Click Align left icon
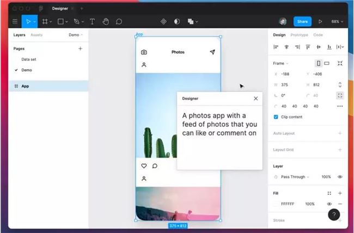This screenshot has width=354, height=233. click(276, 47)
